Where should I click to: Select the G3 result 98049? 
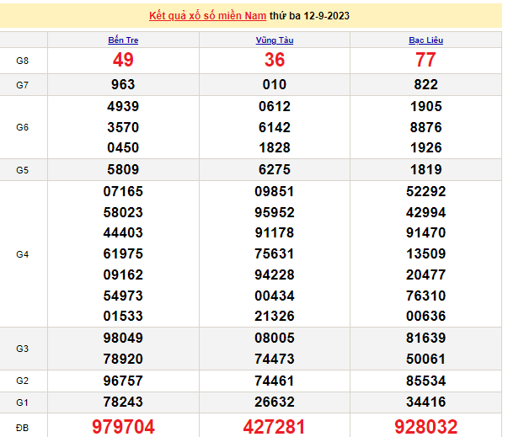(x=123, y=338)
